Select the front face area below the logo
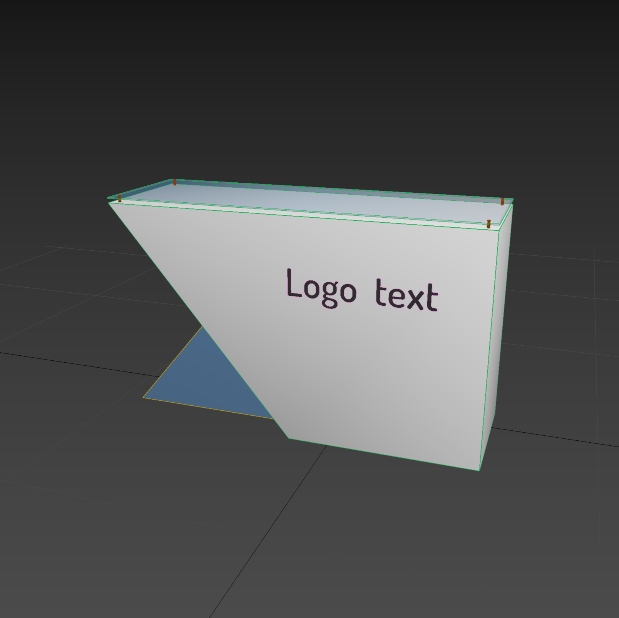Image resolution: width=619 pixels, height=618 pixels. coord(385,385)
